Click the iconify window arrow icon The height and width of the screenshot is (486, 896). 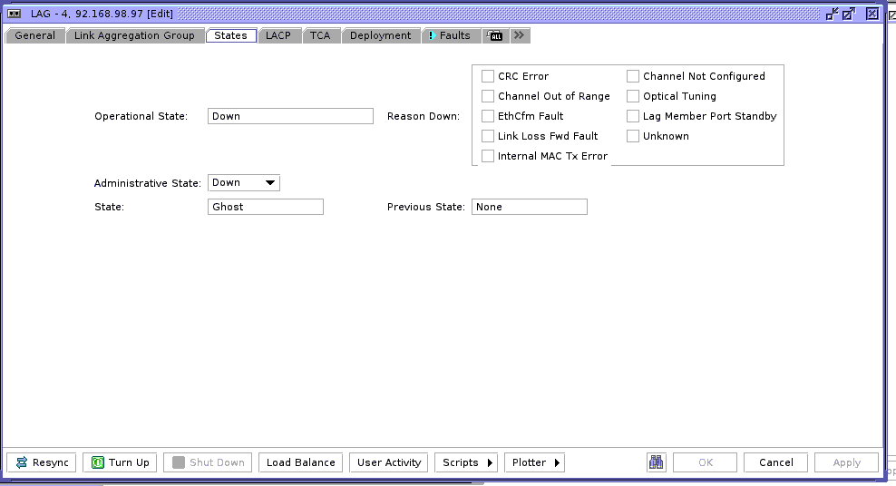[x=832, y=14]
